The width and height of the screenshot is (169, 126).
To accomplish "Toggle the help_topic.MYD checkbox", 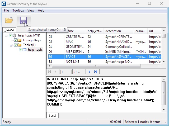I will [x=11, y=35].
